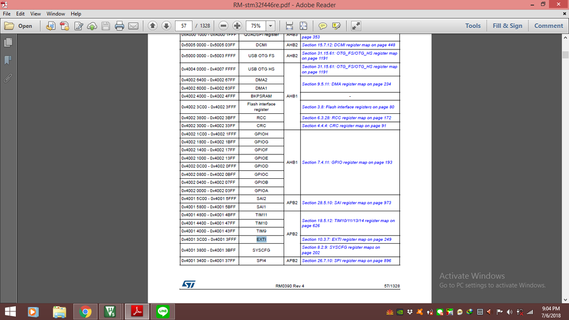Open LINE from taskbar

click(163, 311)
